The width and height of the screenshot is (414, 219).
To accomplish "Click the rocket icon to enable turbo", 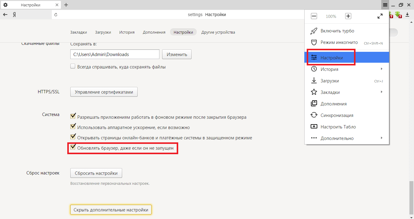I will tap(314, 31).
